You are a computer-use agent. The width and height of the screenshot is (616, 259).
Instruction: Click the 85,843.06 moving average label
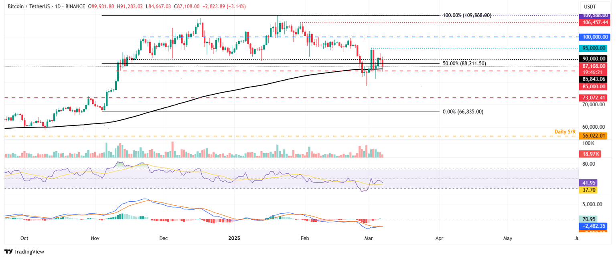pyautogui.click(x=593, y=79)
